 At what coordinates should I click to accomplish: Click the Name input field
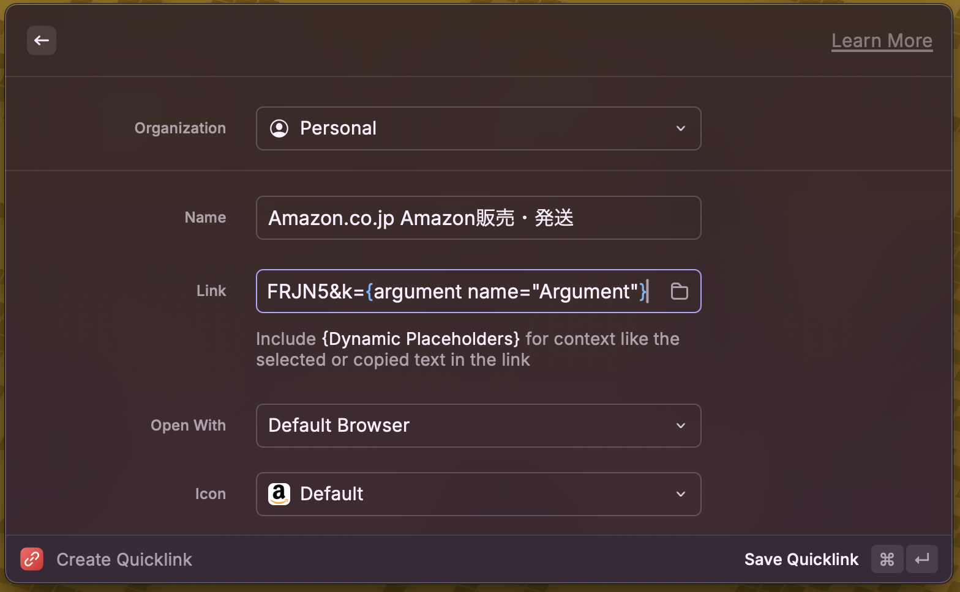coord(479,218)
